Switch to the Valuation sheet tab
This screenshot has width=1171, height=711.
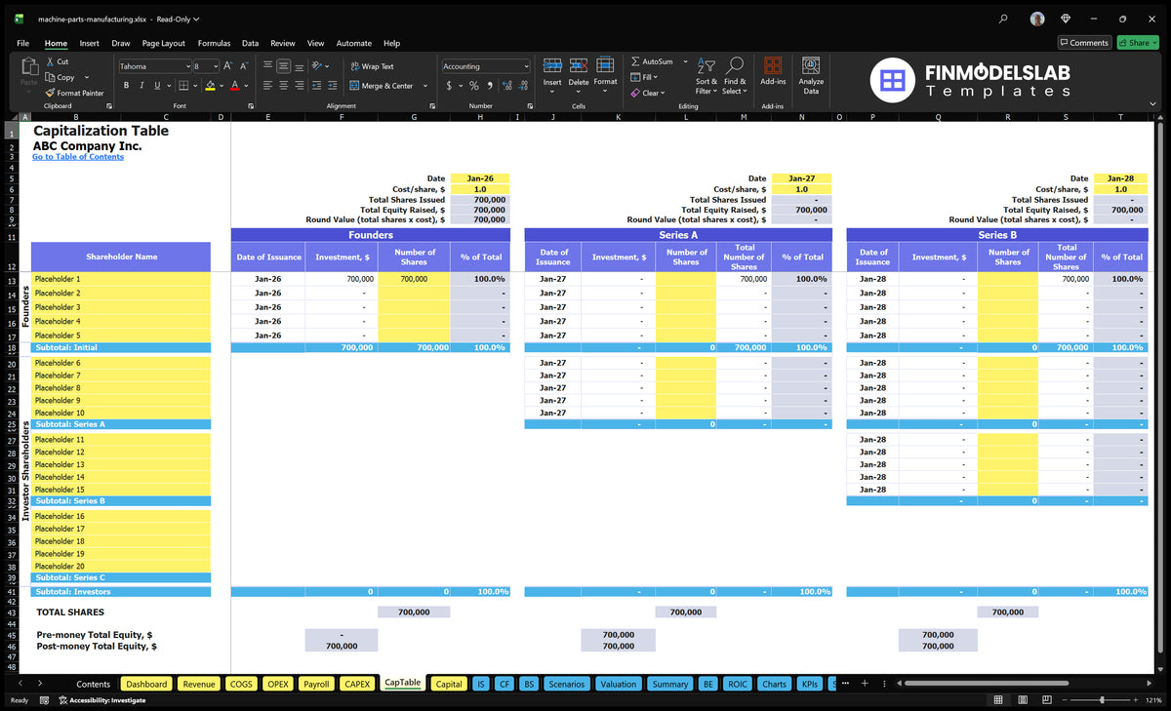pos(618,684)
